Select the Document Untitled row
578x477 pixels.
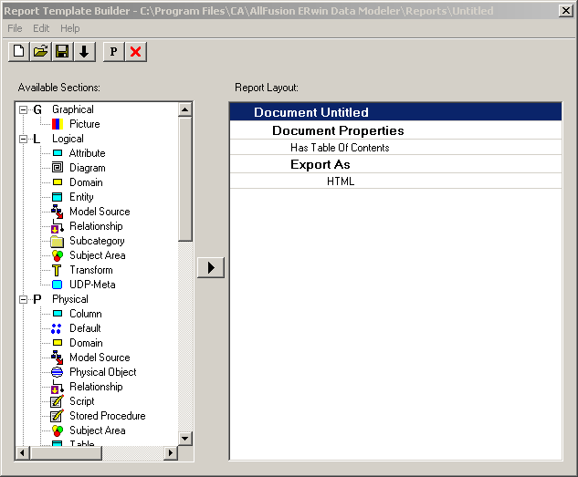coord(395,112)
